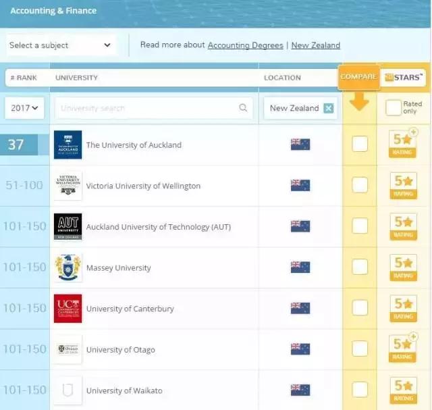Click the search magnifier icon
The height and width of the screenshot is (410, 432).
[x=243, y=108]
